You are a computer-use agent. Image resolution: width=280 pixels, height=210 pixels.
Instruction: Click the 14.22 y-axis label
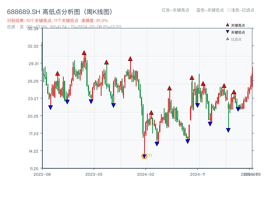point(34,151)
